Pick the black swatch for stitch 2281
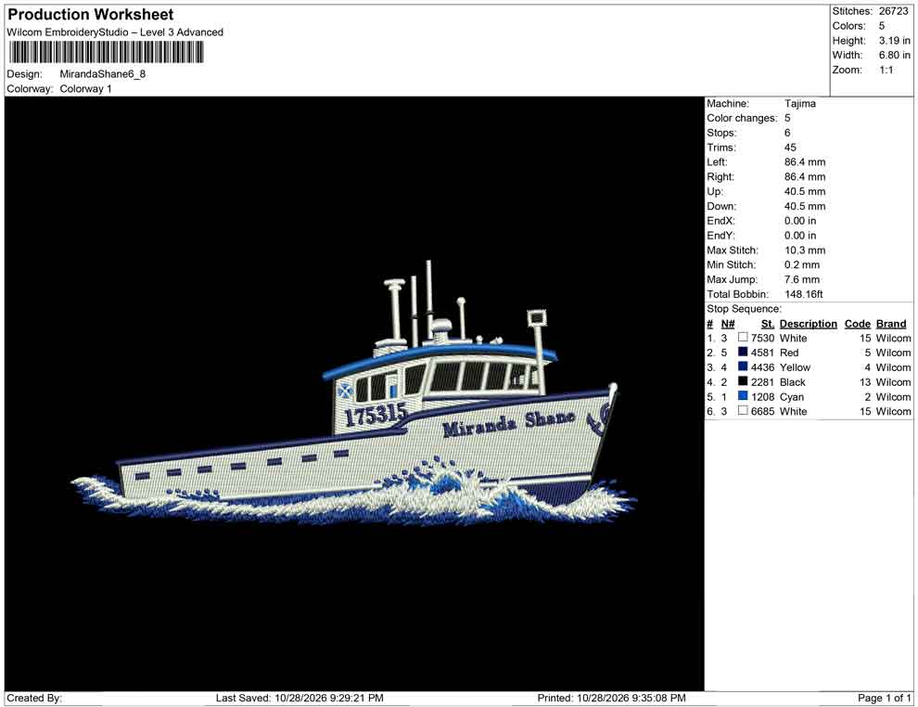 click(743, 381)
